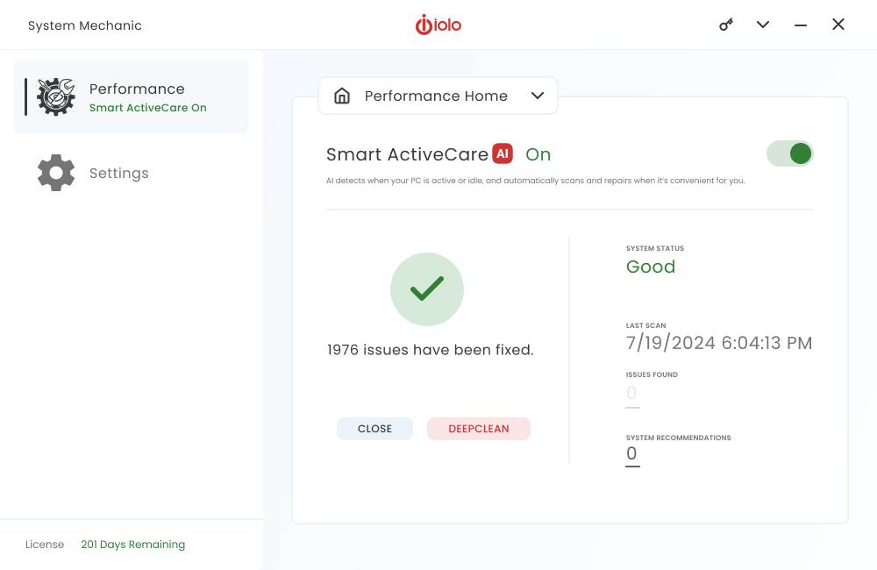
Task: Click the License label
Action: (45, 545)
